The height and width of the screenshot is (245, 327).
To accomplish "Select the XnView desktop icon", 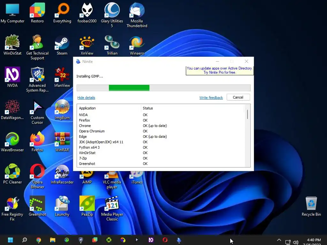I will click(x=87, y=45).
